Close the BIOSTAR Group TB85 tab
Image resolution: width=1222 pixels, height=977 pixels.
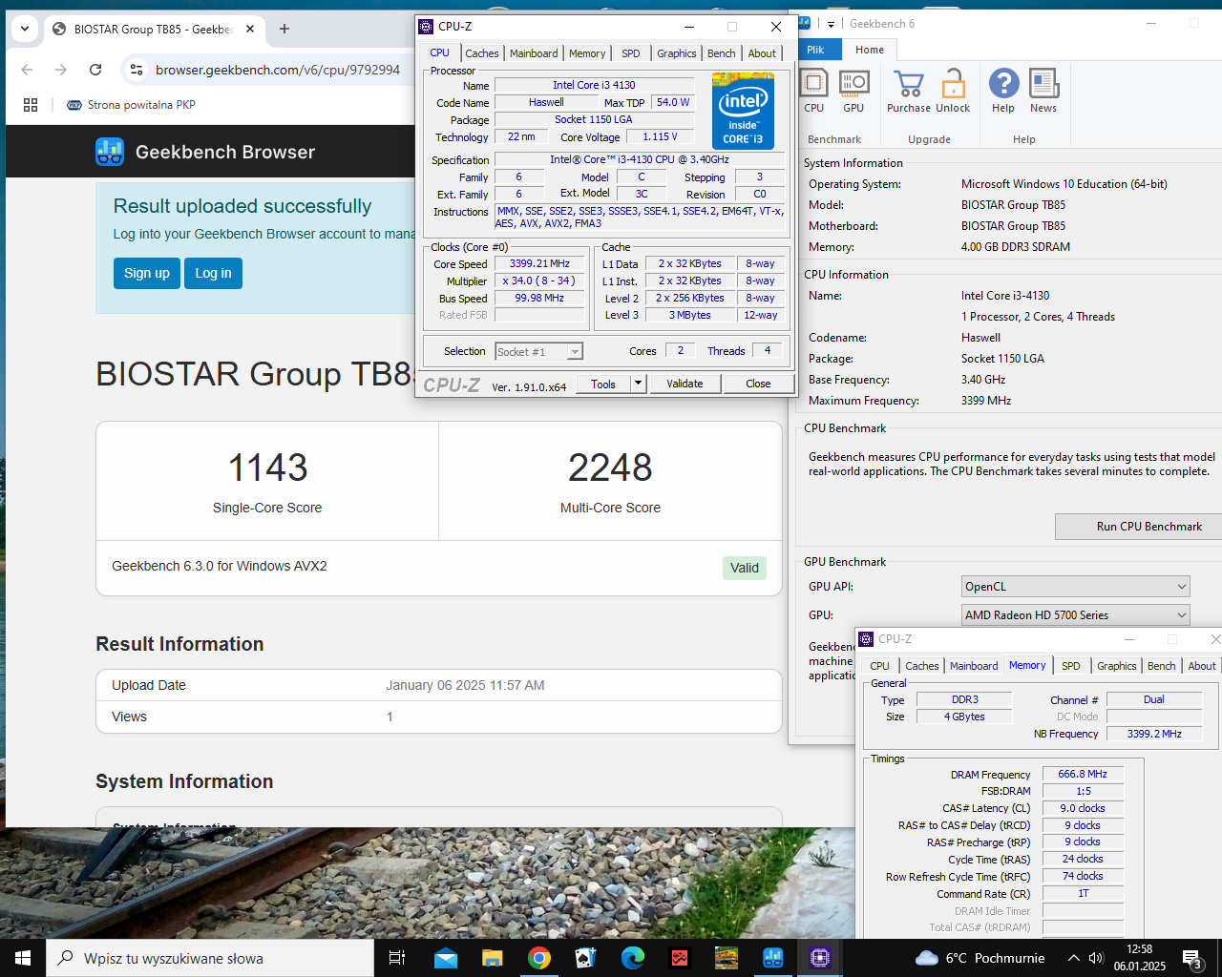coord(250,29)
